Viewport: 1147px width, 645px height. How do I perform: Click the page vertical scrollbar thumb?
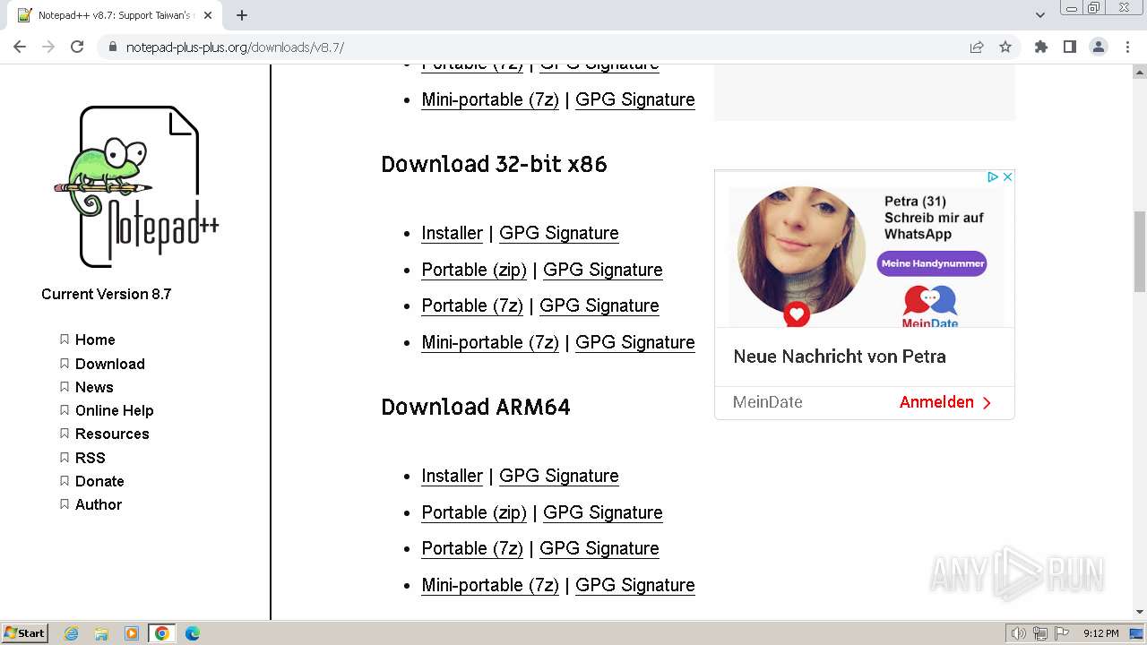(1139, 252)
